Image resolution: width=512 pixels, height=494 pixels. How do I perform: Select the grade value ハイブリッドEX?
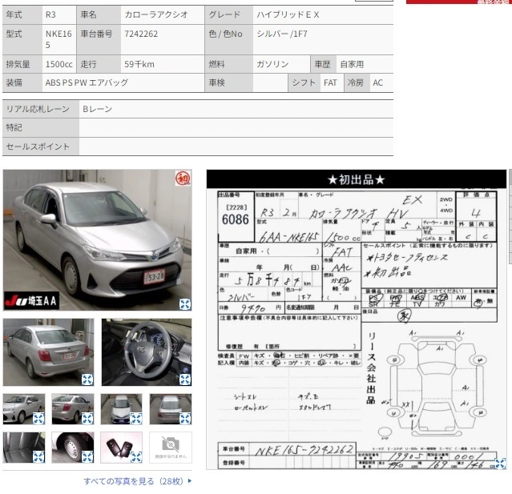[288, 14]
